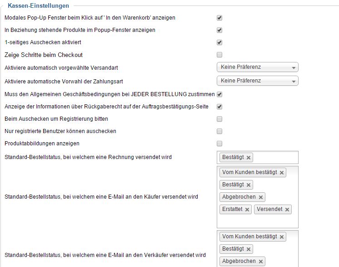Remove 'Abgebrochen' tag from buyer email statuses

[260, 197]
